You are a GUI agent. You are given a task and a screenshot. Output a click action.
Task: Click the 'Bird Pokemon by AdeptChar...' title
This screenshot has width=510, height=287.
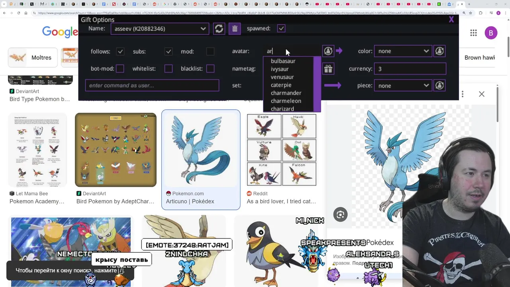pyautogui.click(x=115, y=201)
